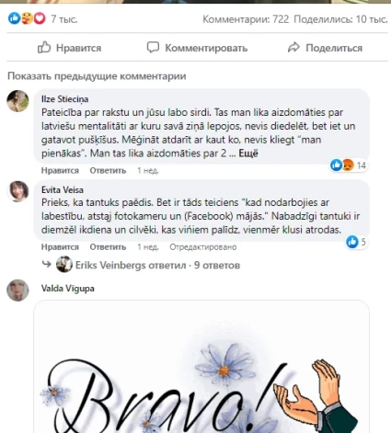Like Evita Veisa's comment
This screenshot has height=433, width=391.
[60, 247]
